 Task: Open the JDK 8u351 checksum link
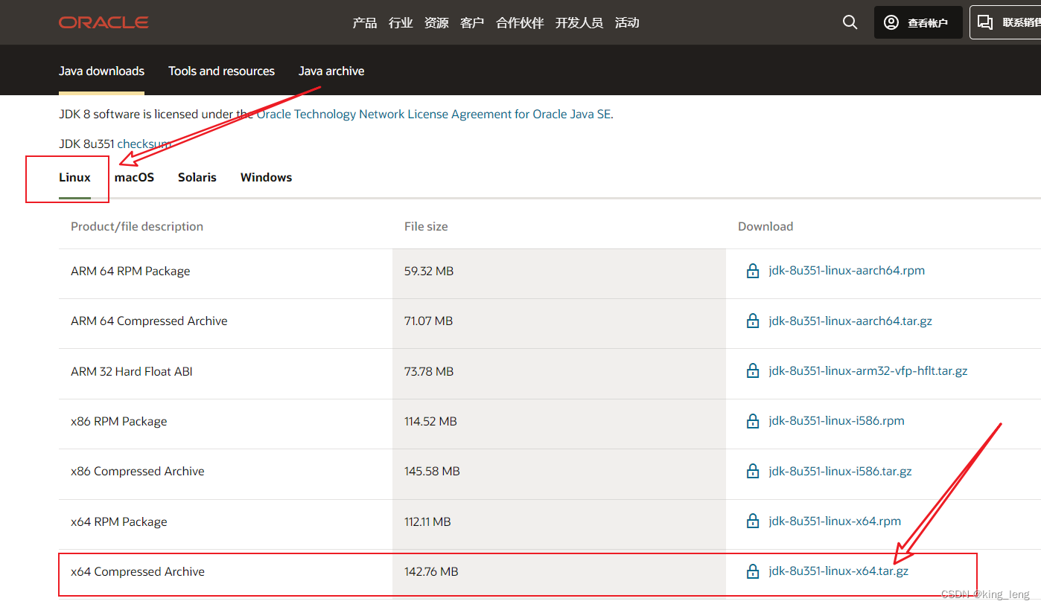pos(144,144)
